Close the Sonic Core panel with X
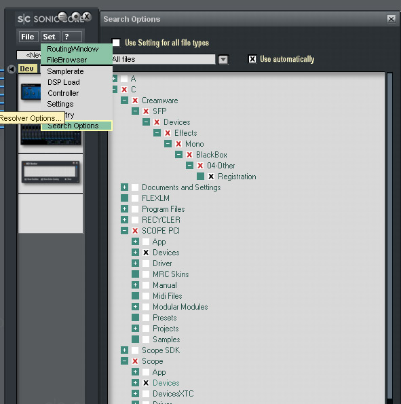The height and width of the screenshot is (404, 401). 87,17
